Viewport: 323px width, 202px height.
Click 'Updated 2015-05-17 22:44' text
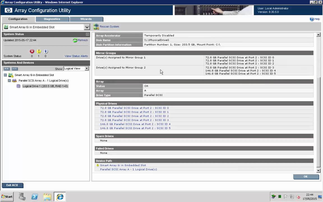tap(20, 40)
